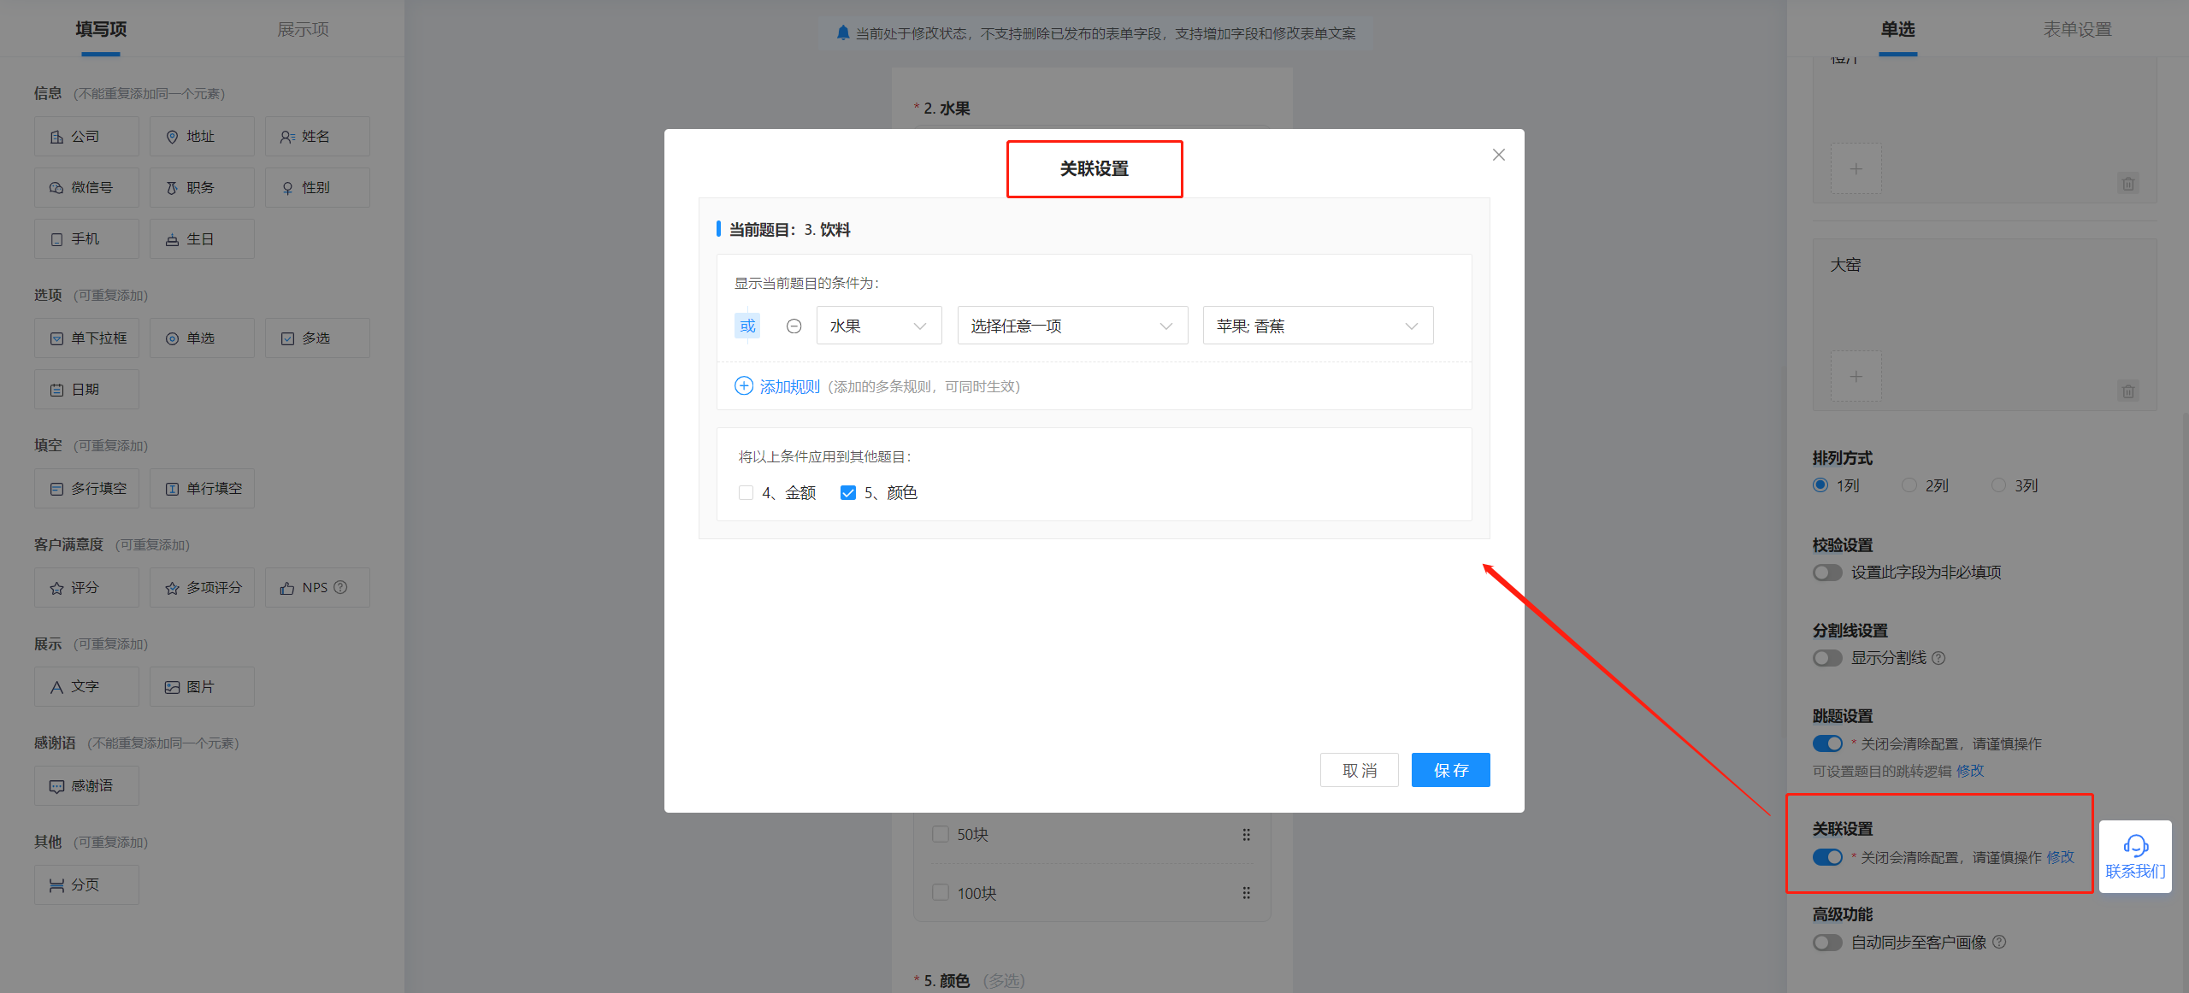Select the 3列 layout radio
This screenshot has width=2189, height=993.
pyautogui.click(x=1998, y=485)
